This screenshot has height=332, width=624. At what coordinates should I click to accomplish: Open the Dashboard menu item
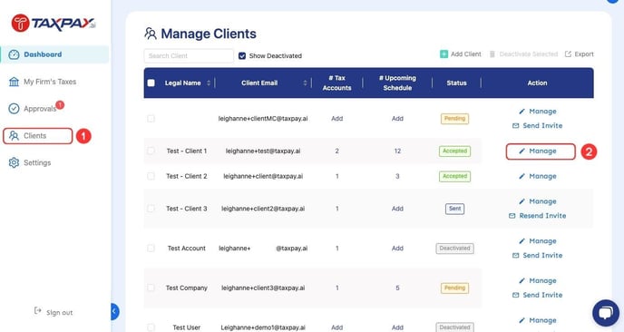(54, 54)
